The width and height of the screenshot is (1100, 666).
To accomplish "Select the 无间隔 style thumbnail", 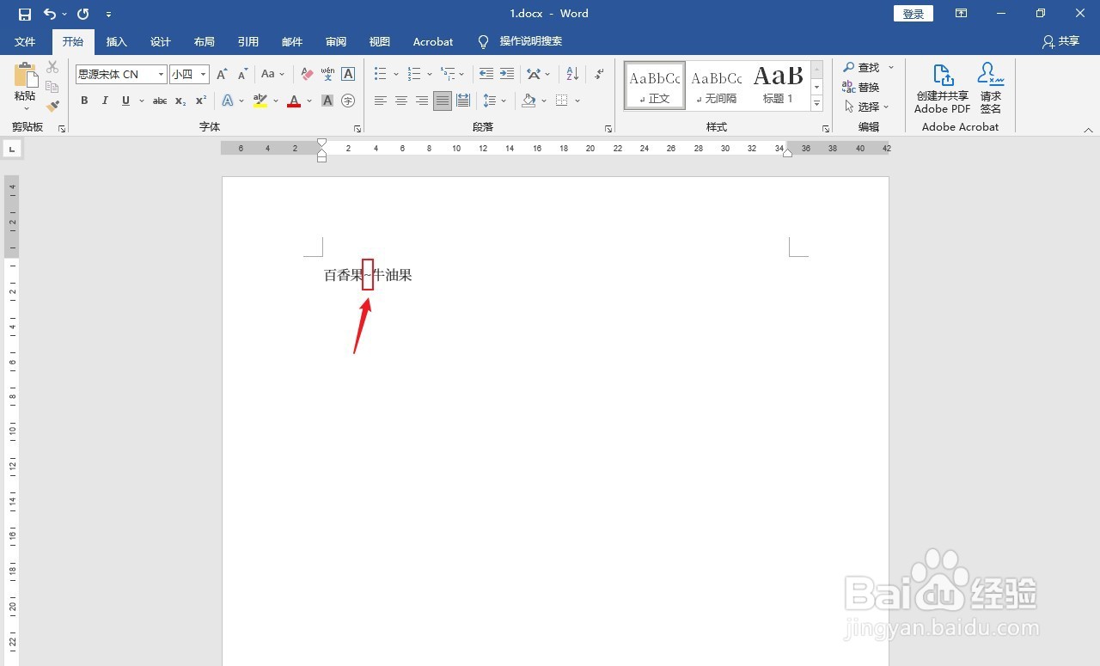I will 716,85.
